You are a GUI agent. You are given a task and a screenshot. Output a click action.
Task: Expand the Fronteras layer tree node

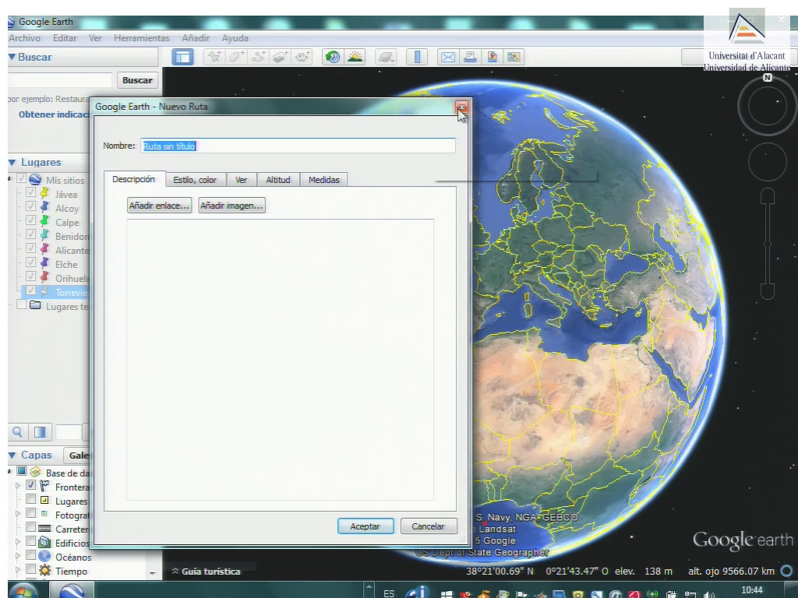click(x=18, y=486)
